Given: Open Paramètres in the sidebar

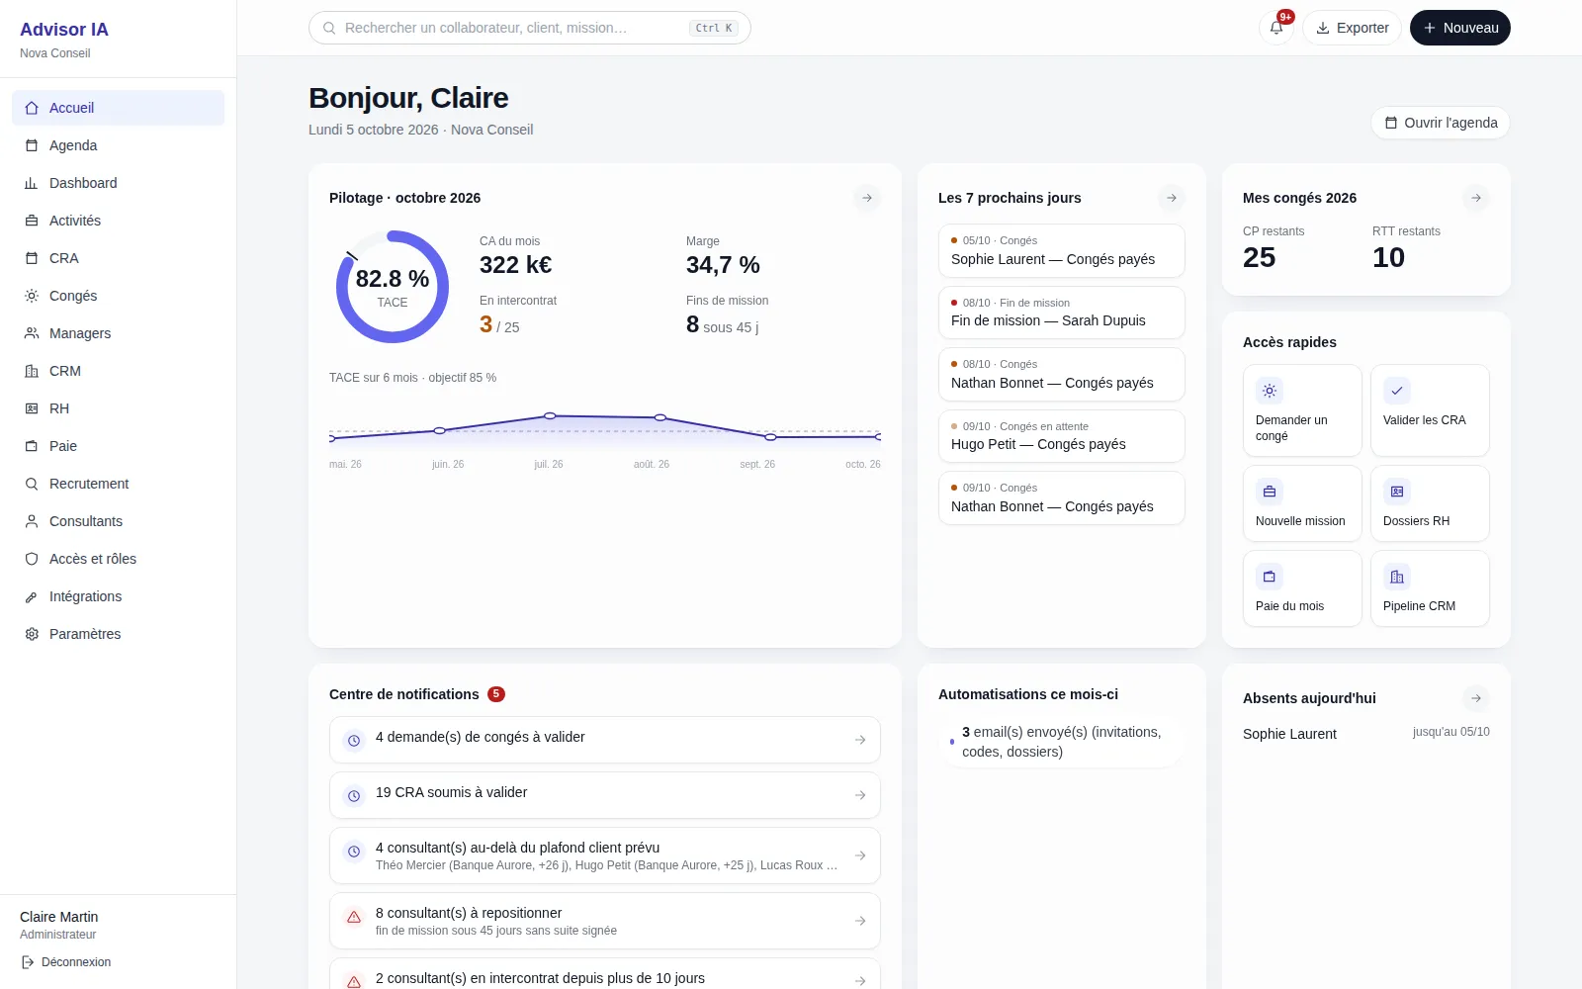Looking at the screenshot, I should click(119, 634).
